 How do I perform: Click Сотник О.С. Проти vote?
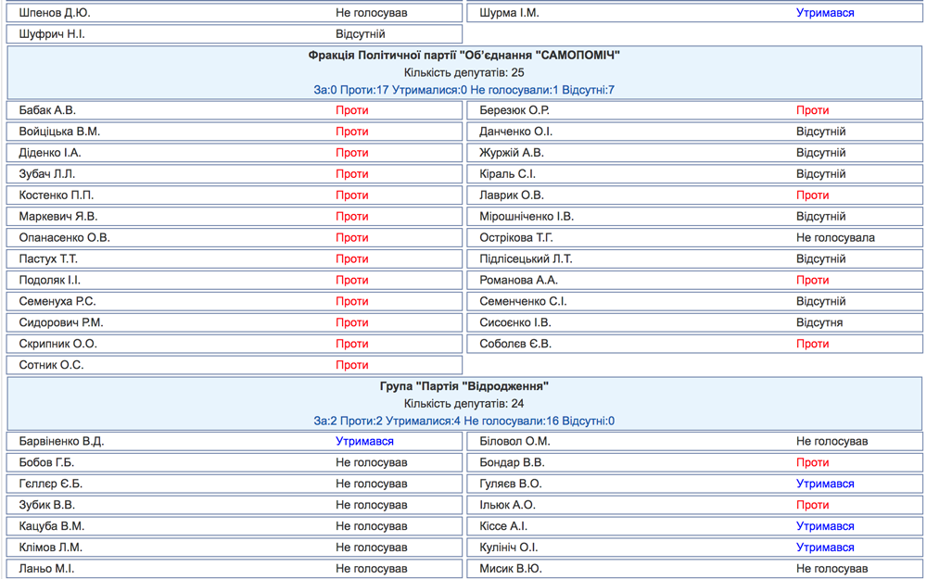coord(351,365)
